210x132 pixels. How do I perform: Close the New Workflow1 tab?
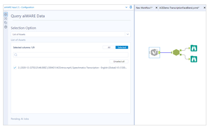click(156, 8)
